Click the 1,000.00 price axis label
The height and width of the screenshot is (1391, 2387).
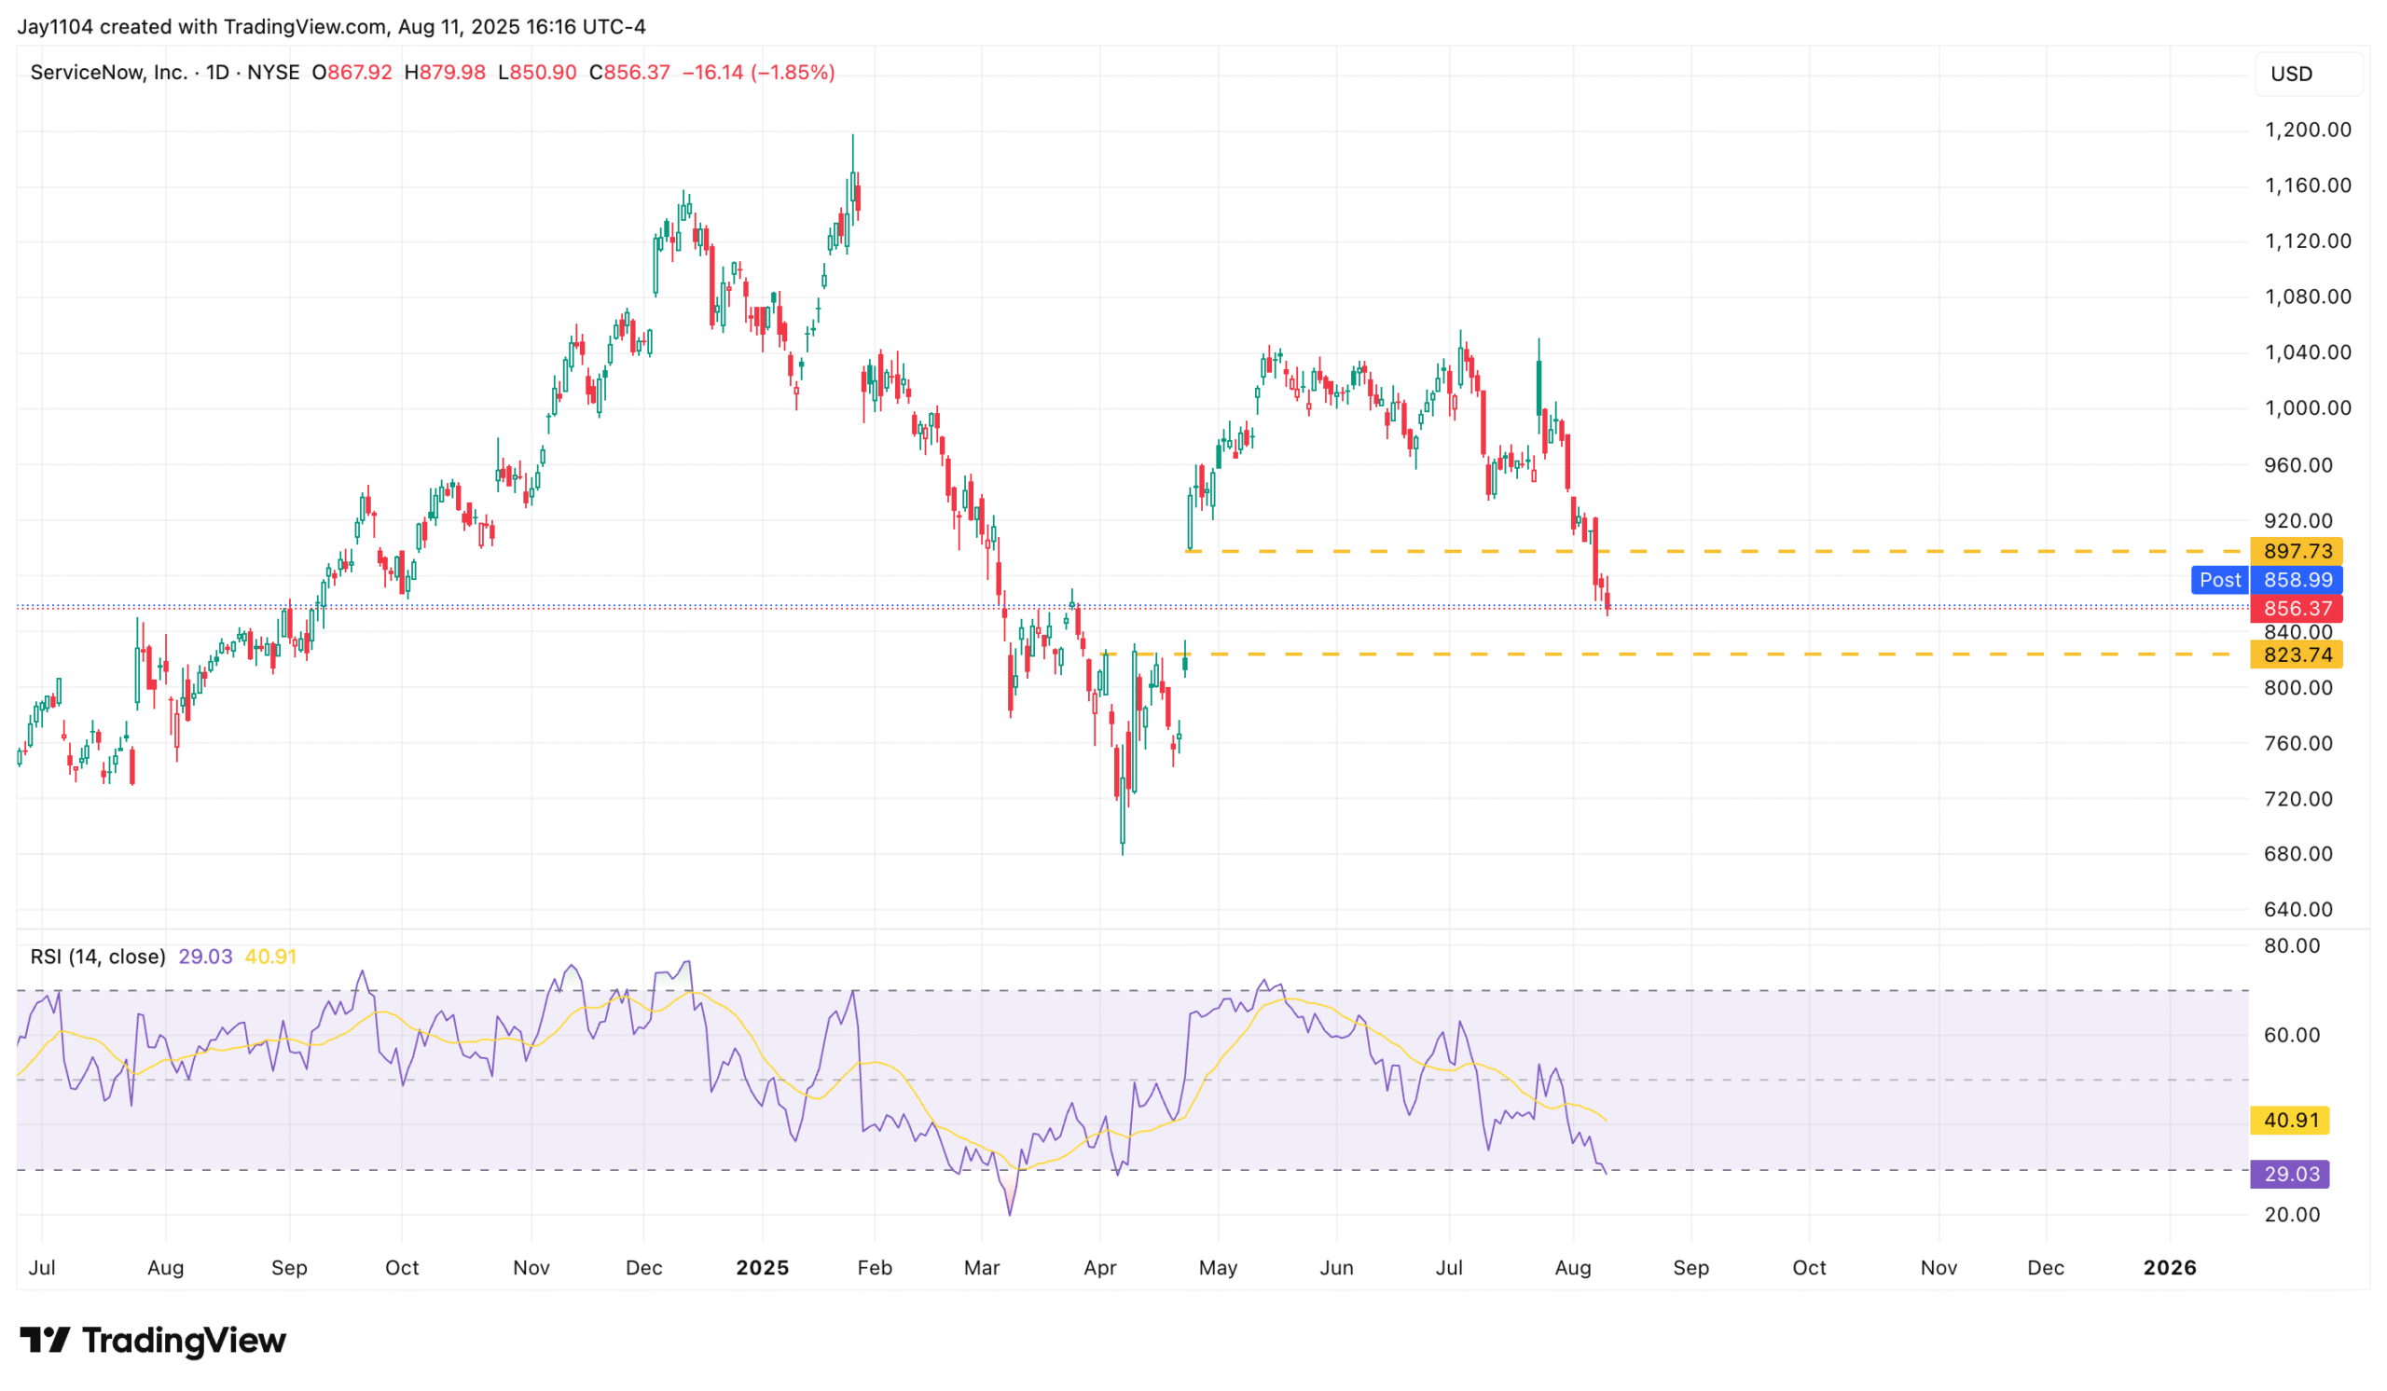point(2308,409)
